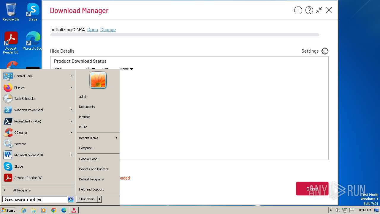Click the Search programs and files box
380x214 pixels.
pyautogui.click(x=35, y=199)
